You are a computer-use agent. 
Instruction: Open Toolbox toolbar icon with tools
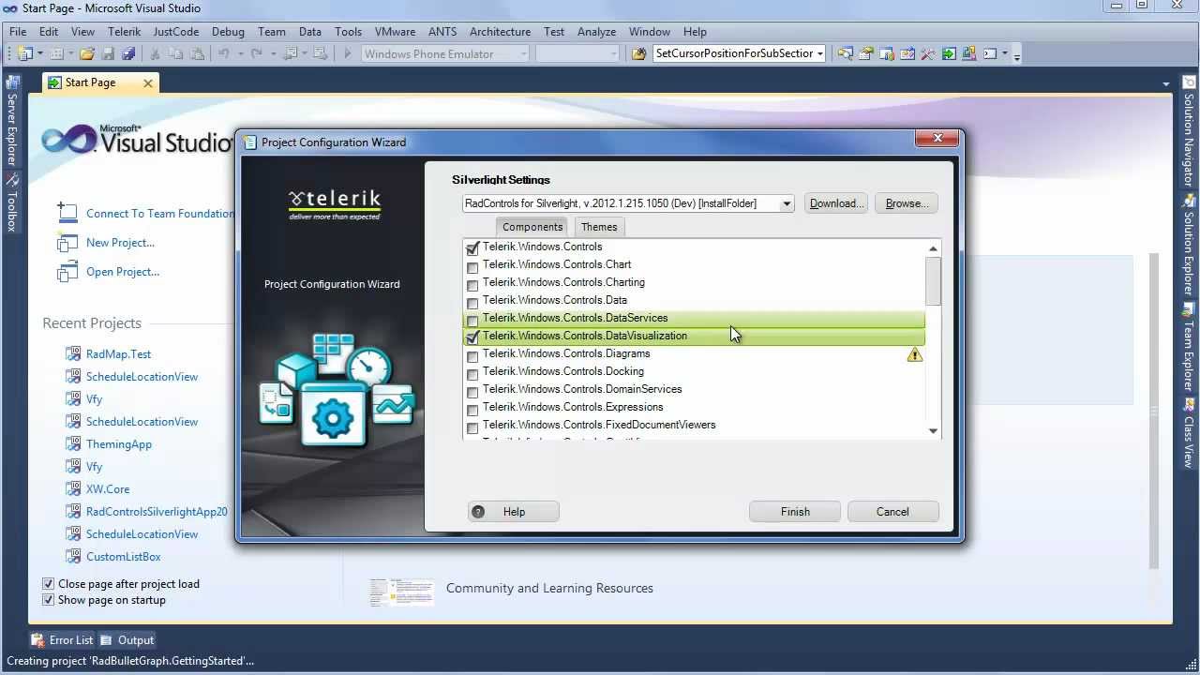[928, 53]
